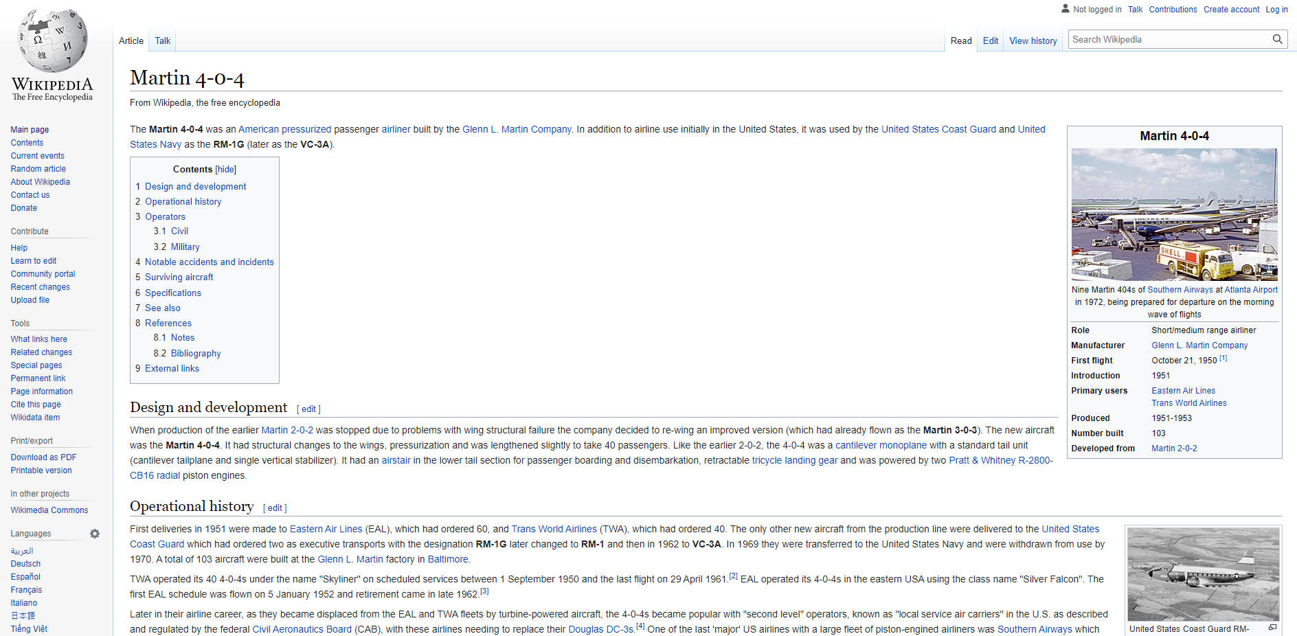Open the Martin 404s airport photo
Image resolution: width=1297 pixels, height=636 pixels.
[1175, 214]
